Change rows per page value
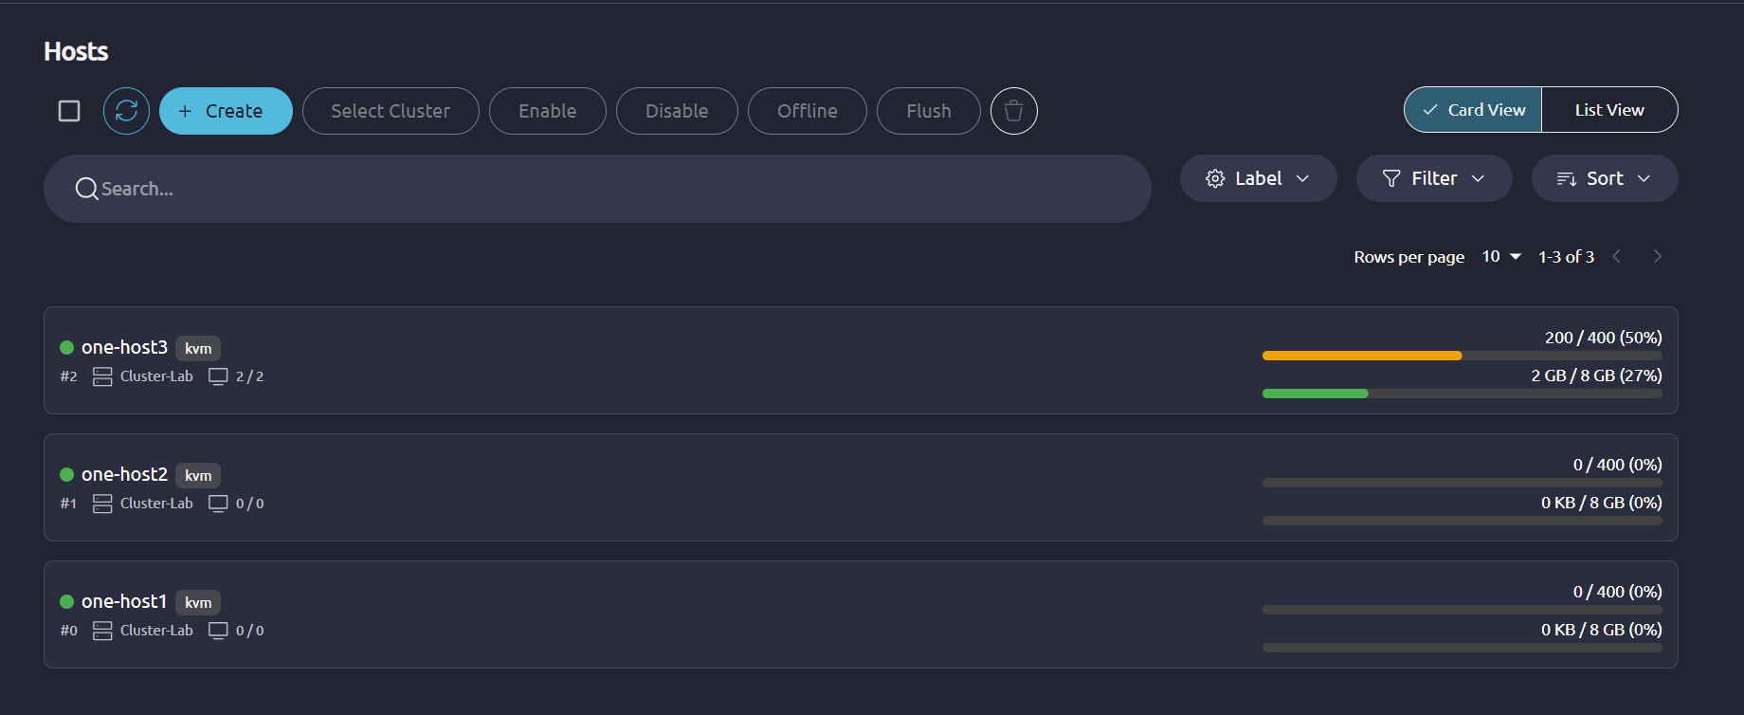Viewport: 1744px width, 715px height. tap(1501, 257)
